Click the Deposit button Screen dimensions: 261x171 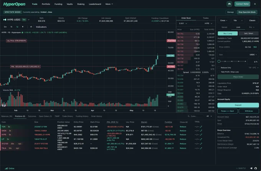coord(238,105)
